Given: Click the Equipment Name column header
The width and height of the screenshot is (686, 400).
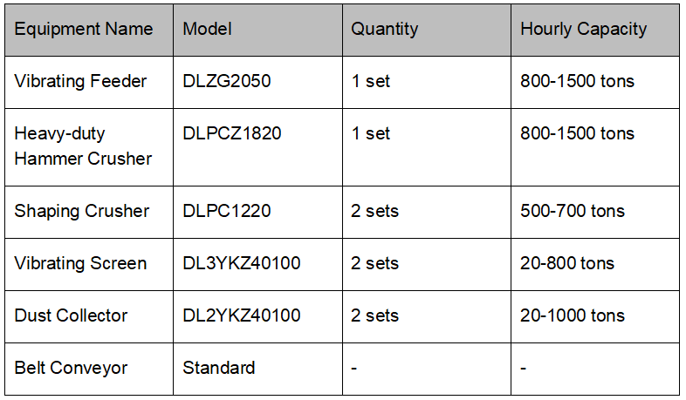Looking at the screenshot, I should (x=84, y=29).
